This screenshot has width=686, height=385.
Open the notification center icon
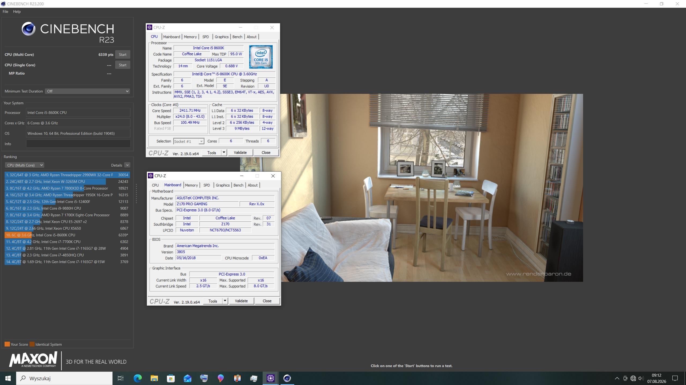[675, 378]
